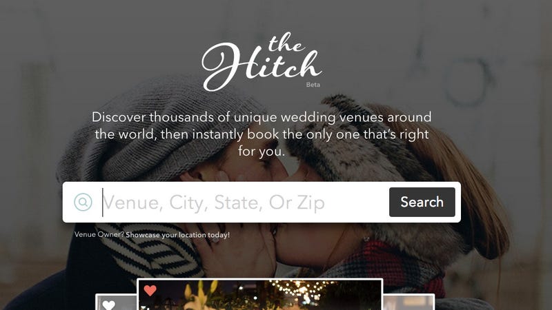Image resolution: width=552 pixels, height=310 pixels.
Task: Click the 'Venue Owner?' text
Action: click(x=99, y=234)
